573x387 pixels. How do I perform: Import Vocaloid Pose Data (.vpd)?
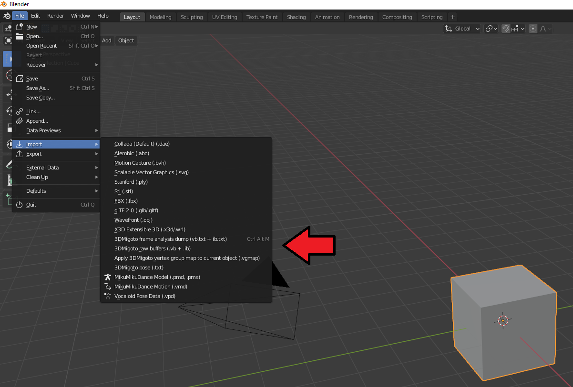coord(186,296)
